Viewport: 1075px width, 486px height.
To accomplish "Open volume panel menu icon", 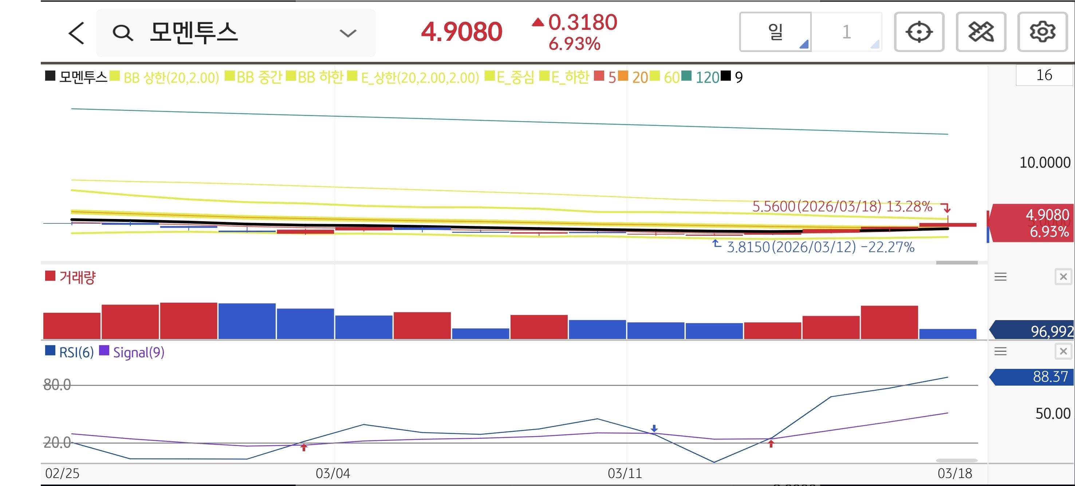I will pyautogui.click(x=1000, y=277).
